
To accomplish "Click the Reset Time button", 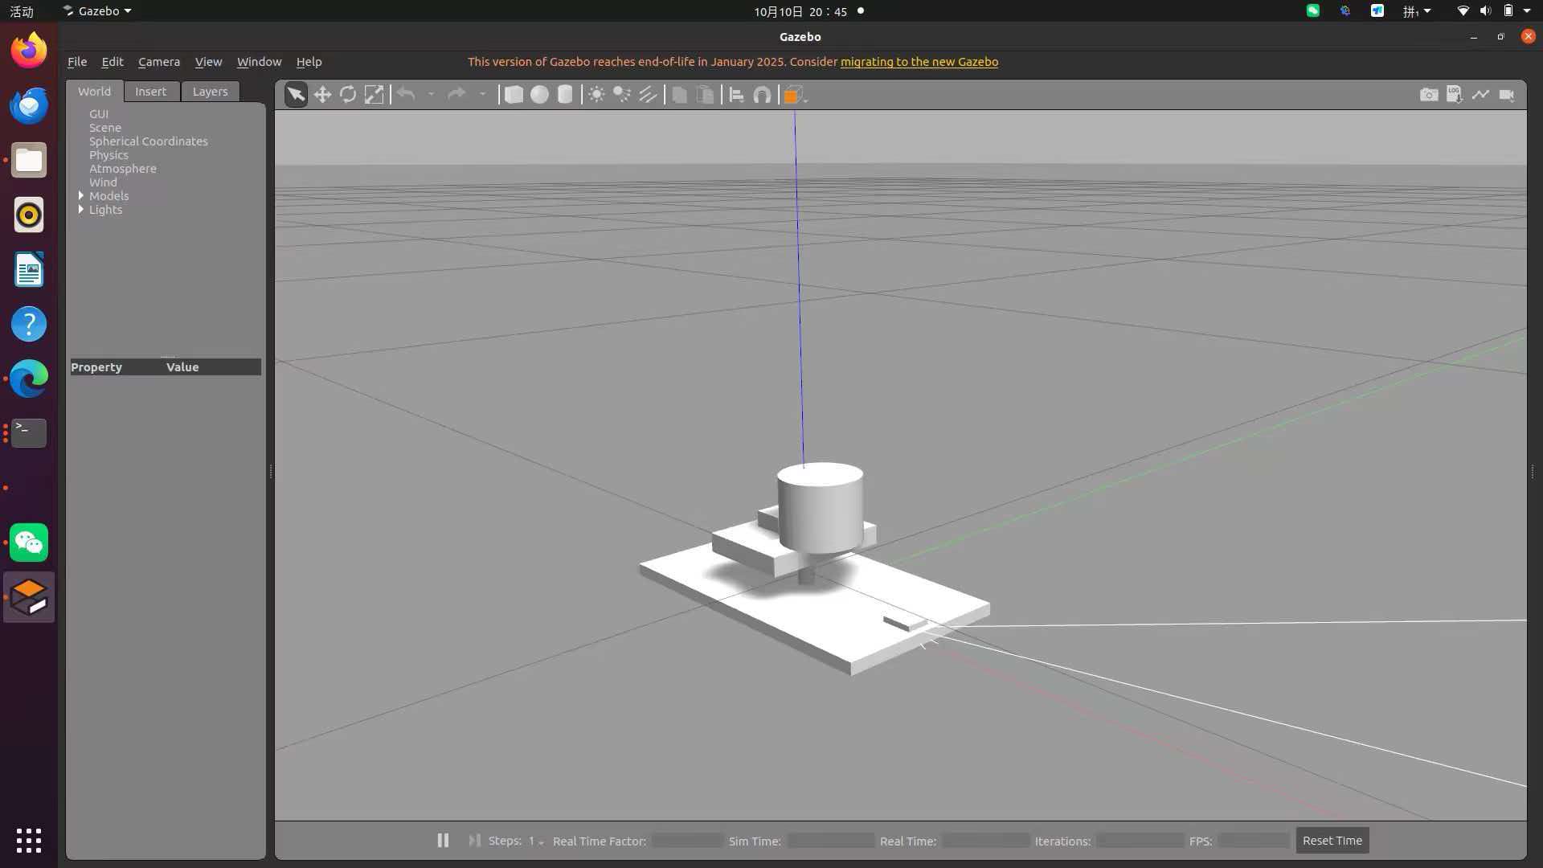I will pos(1332,841).
